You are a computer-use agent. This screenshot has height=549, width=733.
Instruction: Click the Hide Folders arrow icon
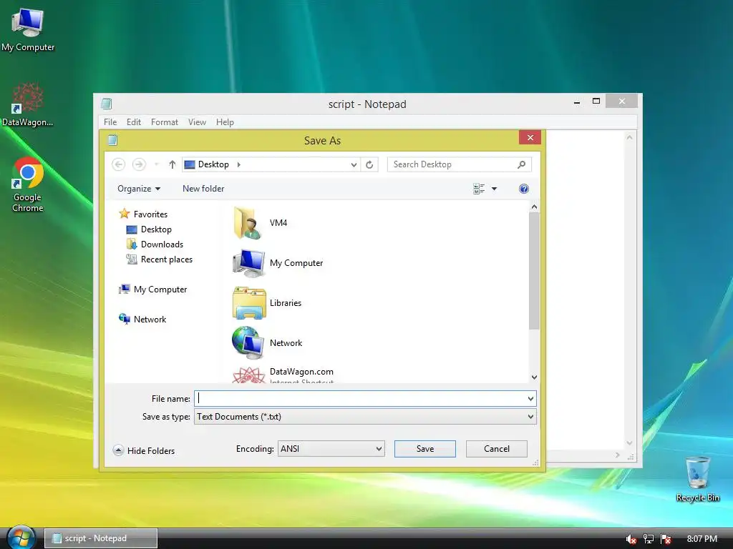[118, 450]
